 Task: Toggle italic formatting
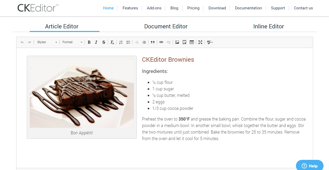pos(96,42)
